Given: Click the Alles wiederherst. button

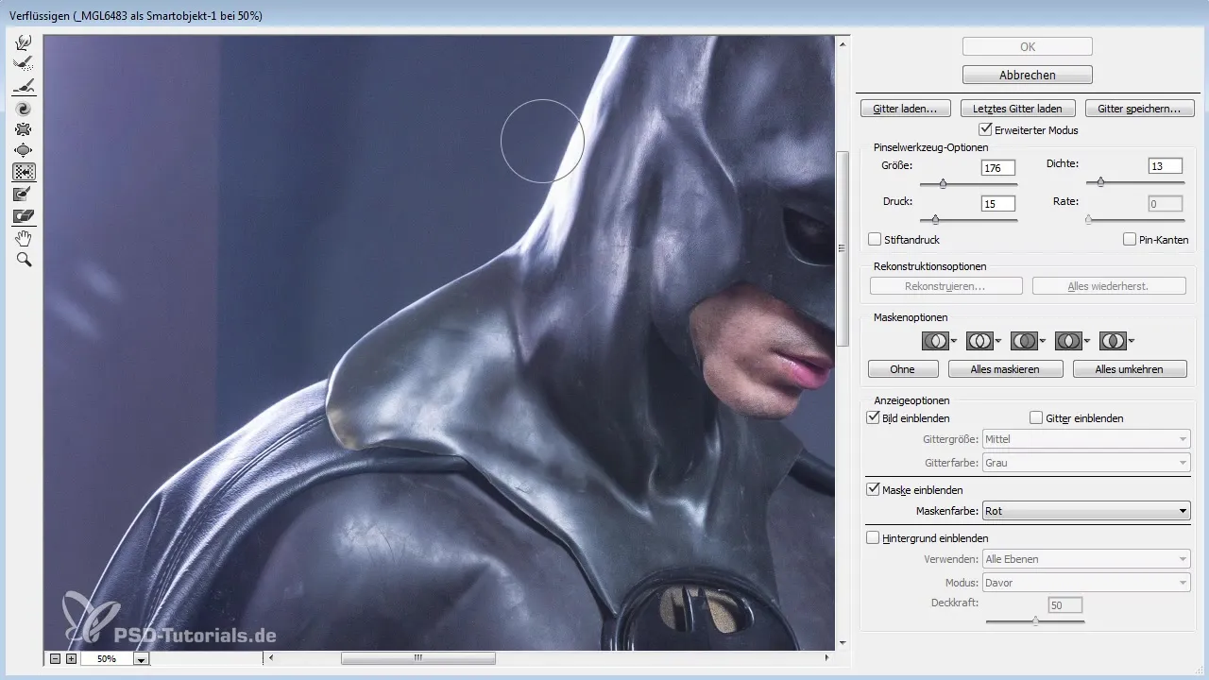Looking at the screenshot, I should point(1109,285).
